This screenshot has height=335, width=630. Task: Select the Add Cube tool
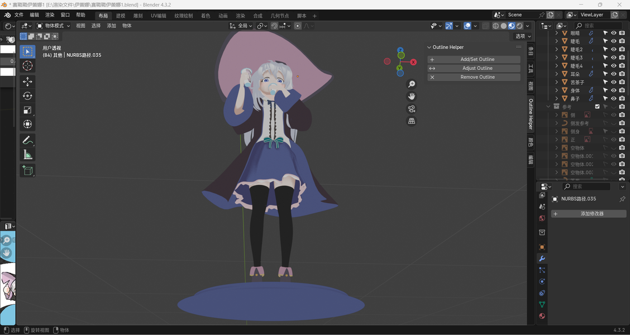(x=27, y=170)
